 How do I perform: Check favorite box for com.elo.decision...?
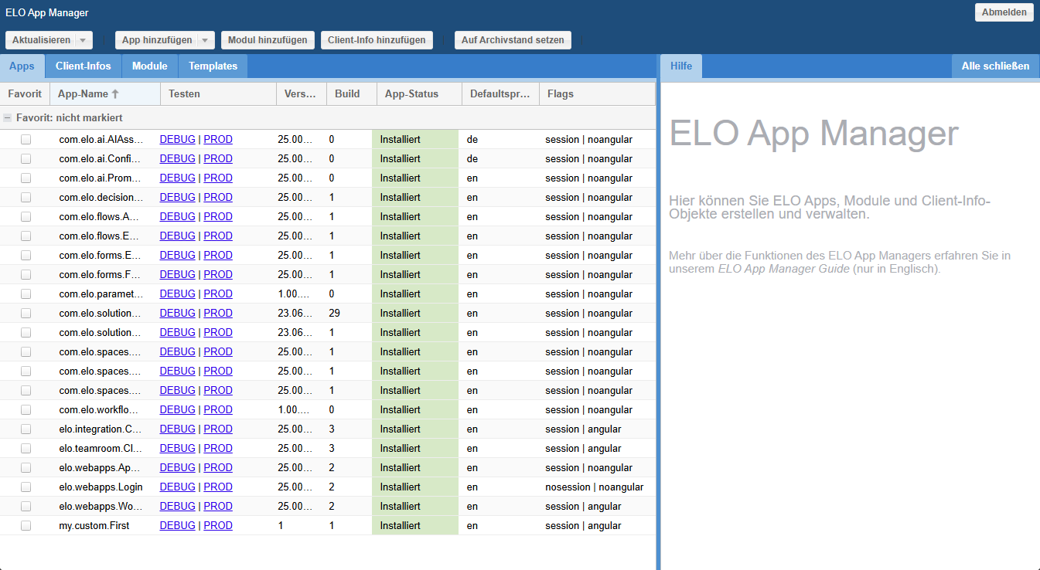26,198
